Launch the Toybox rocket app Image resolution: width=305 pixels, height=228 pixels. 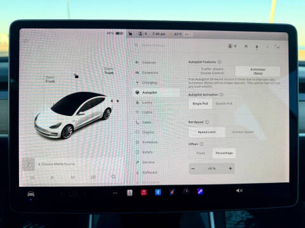pos(172,192)
